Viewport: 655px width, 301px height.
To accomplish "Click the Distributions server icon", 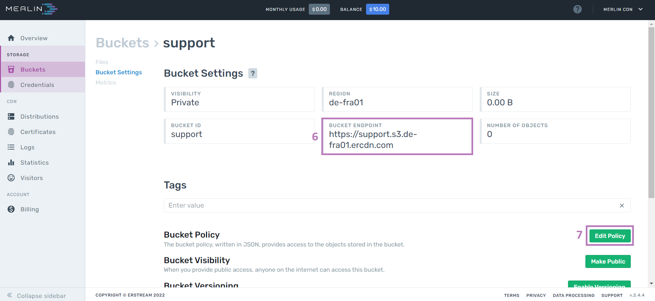I will 11,117.
